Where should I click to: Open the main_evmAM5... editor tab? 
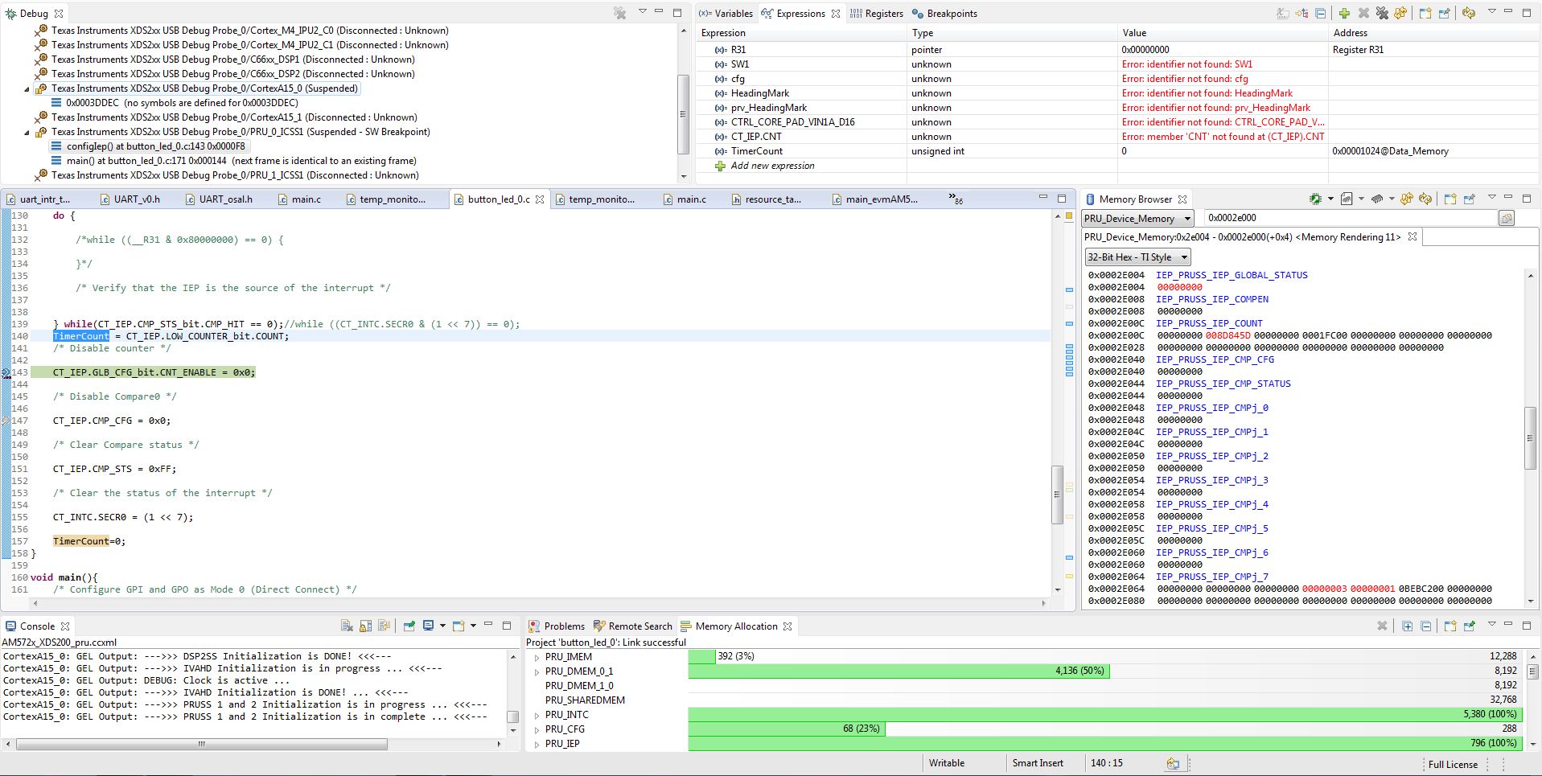tap(874, 199)
